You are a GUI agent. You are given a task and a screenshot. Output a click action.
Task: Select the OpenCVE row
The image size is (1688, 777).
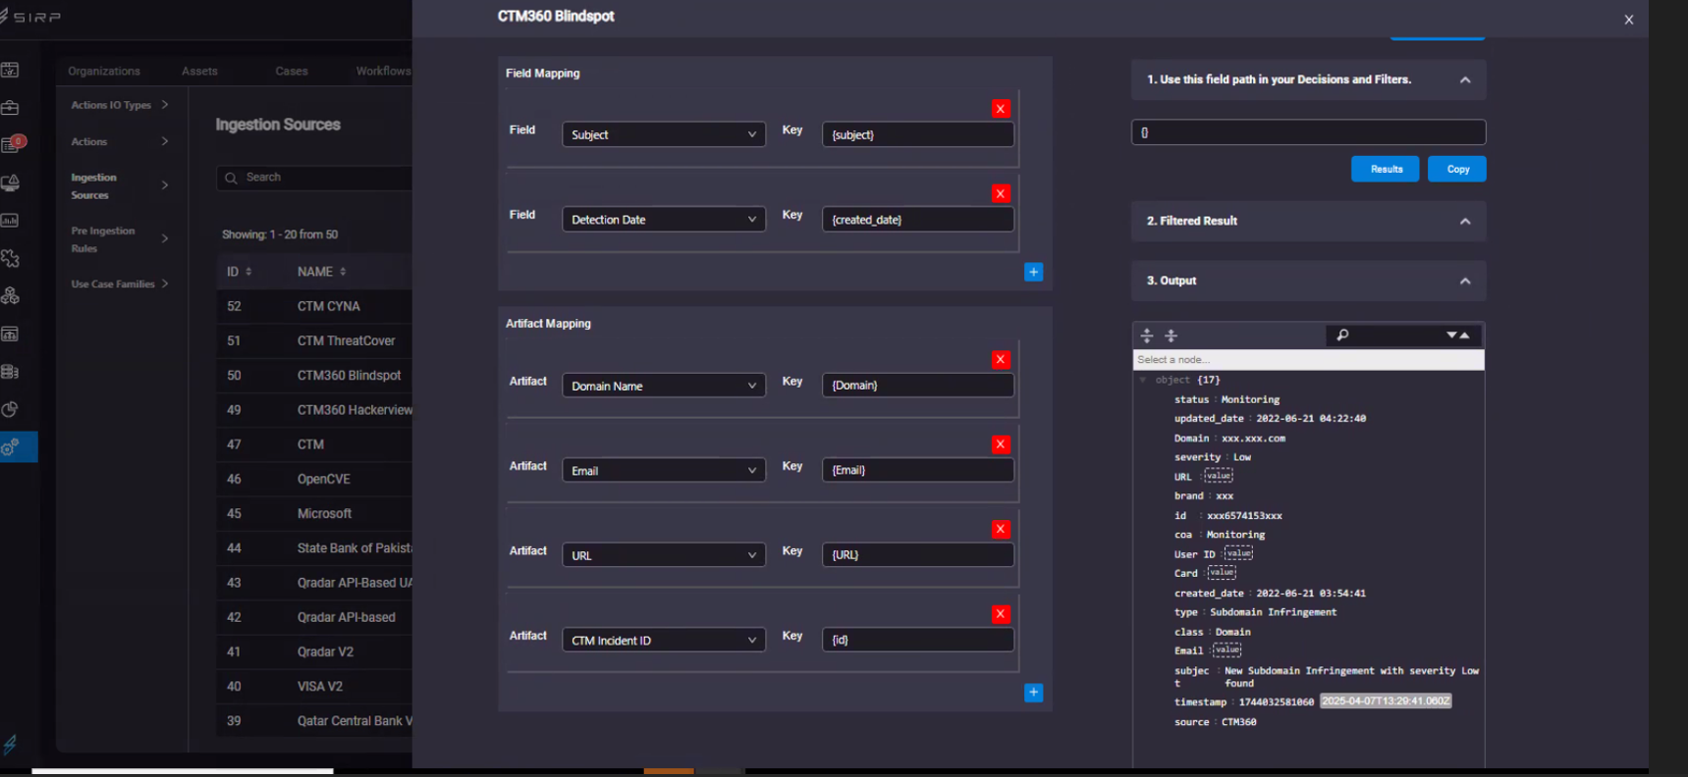point(314,479)
